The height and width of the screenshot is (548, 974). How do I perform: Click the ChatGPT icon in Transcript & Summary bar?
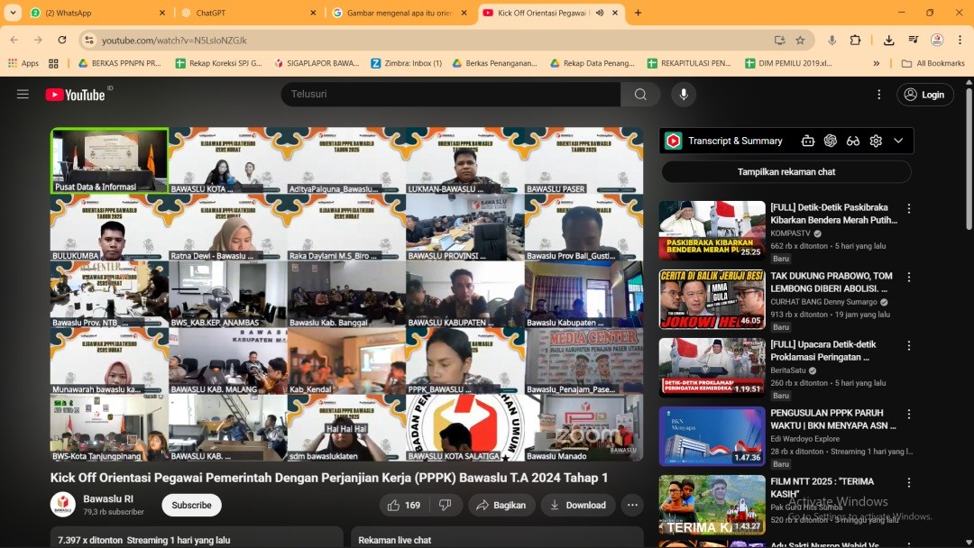829,141
